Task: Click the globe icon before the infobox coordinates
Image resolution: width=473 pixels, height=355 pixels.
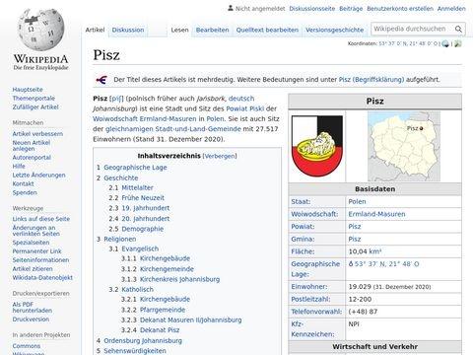Action: [351, 263]
